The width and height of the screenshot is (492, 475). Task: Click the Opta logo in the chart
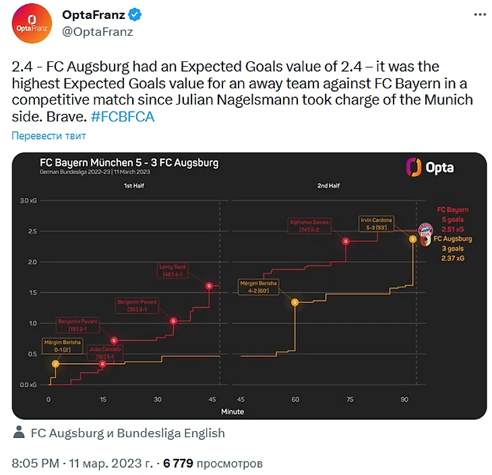[x=429, y=167]
